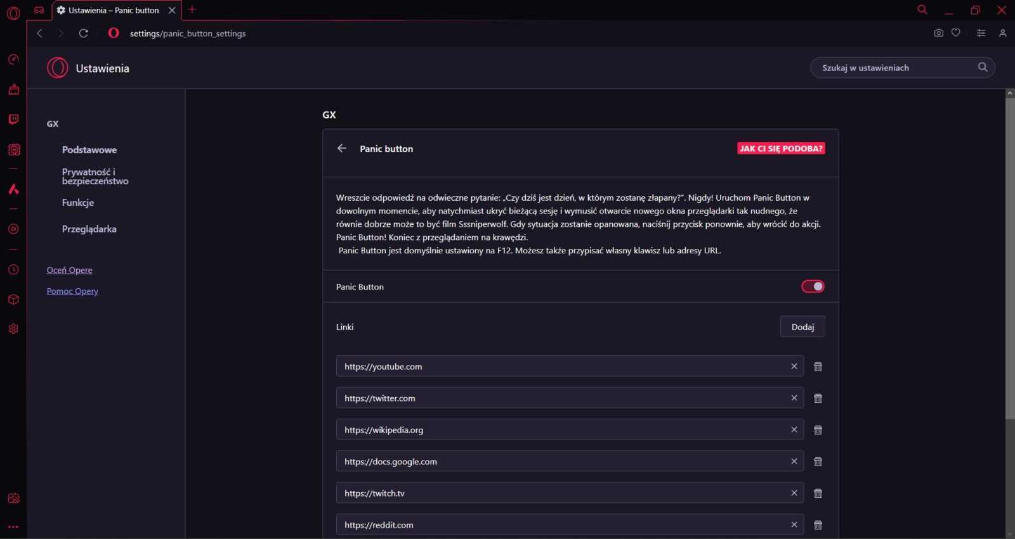Viewport: 1015px width, 539px height.
Task: Open GX Control speedometer icon
Action: pos(13,60)
